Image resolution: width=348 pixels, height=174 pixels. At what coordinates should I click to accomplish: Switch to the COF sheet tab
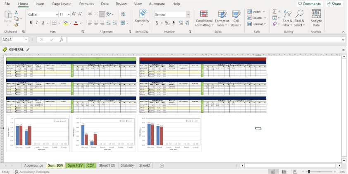pyautogui.click(x=91, y=165)
